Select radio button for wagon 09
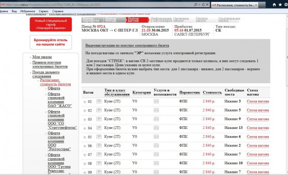 click(85, 173)
